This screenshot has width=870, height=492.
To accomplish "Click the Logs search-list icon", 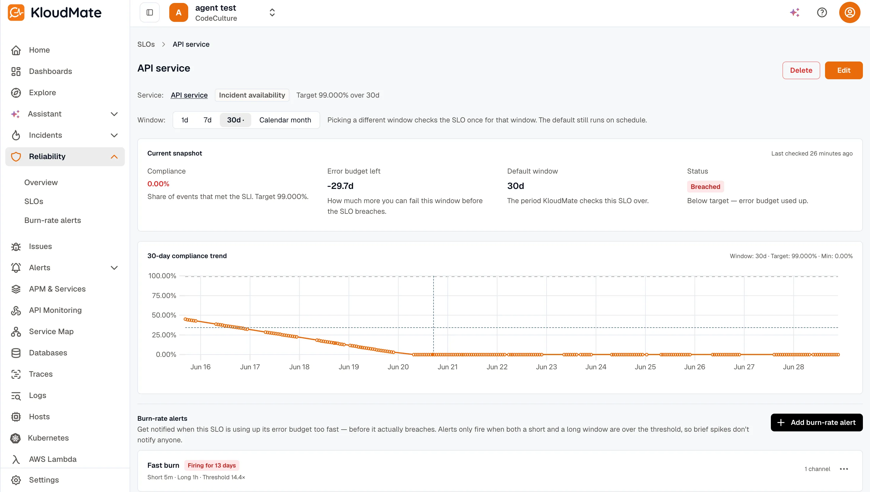I will coord(16,395).
